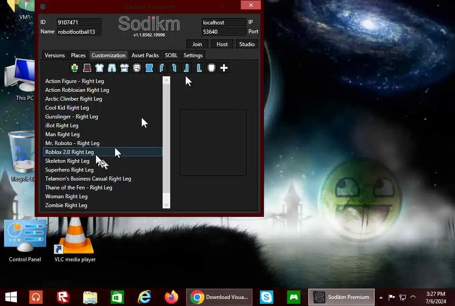Select the right leg category icon
This screenshot has width=455, height=306.
[187, 68]
